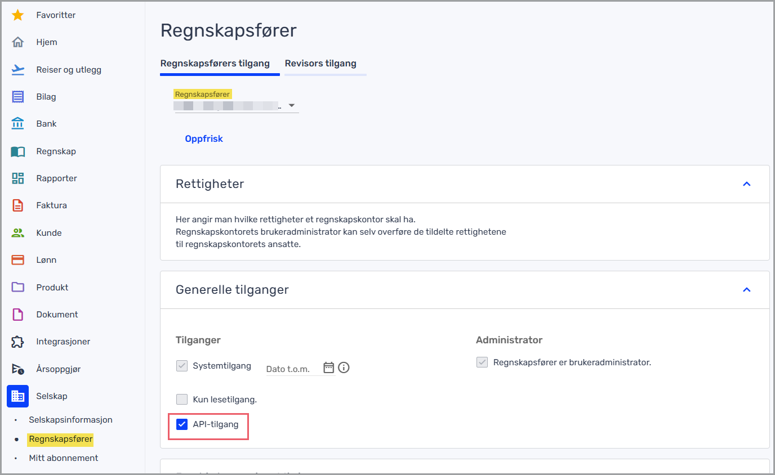Click the Bank building icon

pyautogui.click(x=18, y=124)
